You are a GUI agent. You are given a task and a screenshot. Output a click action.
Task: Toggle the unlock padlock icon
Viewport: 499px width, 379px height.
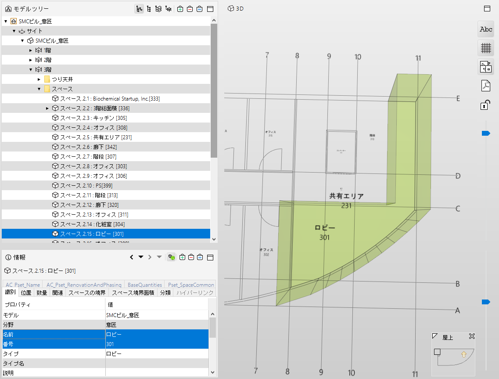pos(485,105)
